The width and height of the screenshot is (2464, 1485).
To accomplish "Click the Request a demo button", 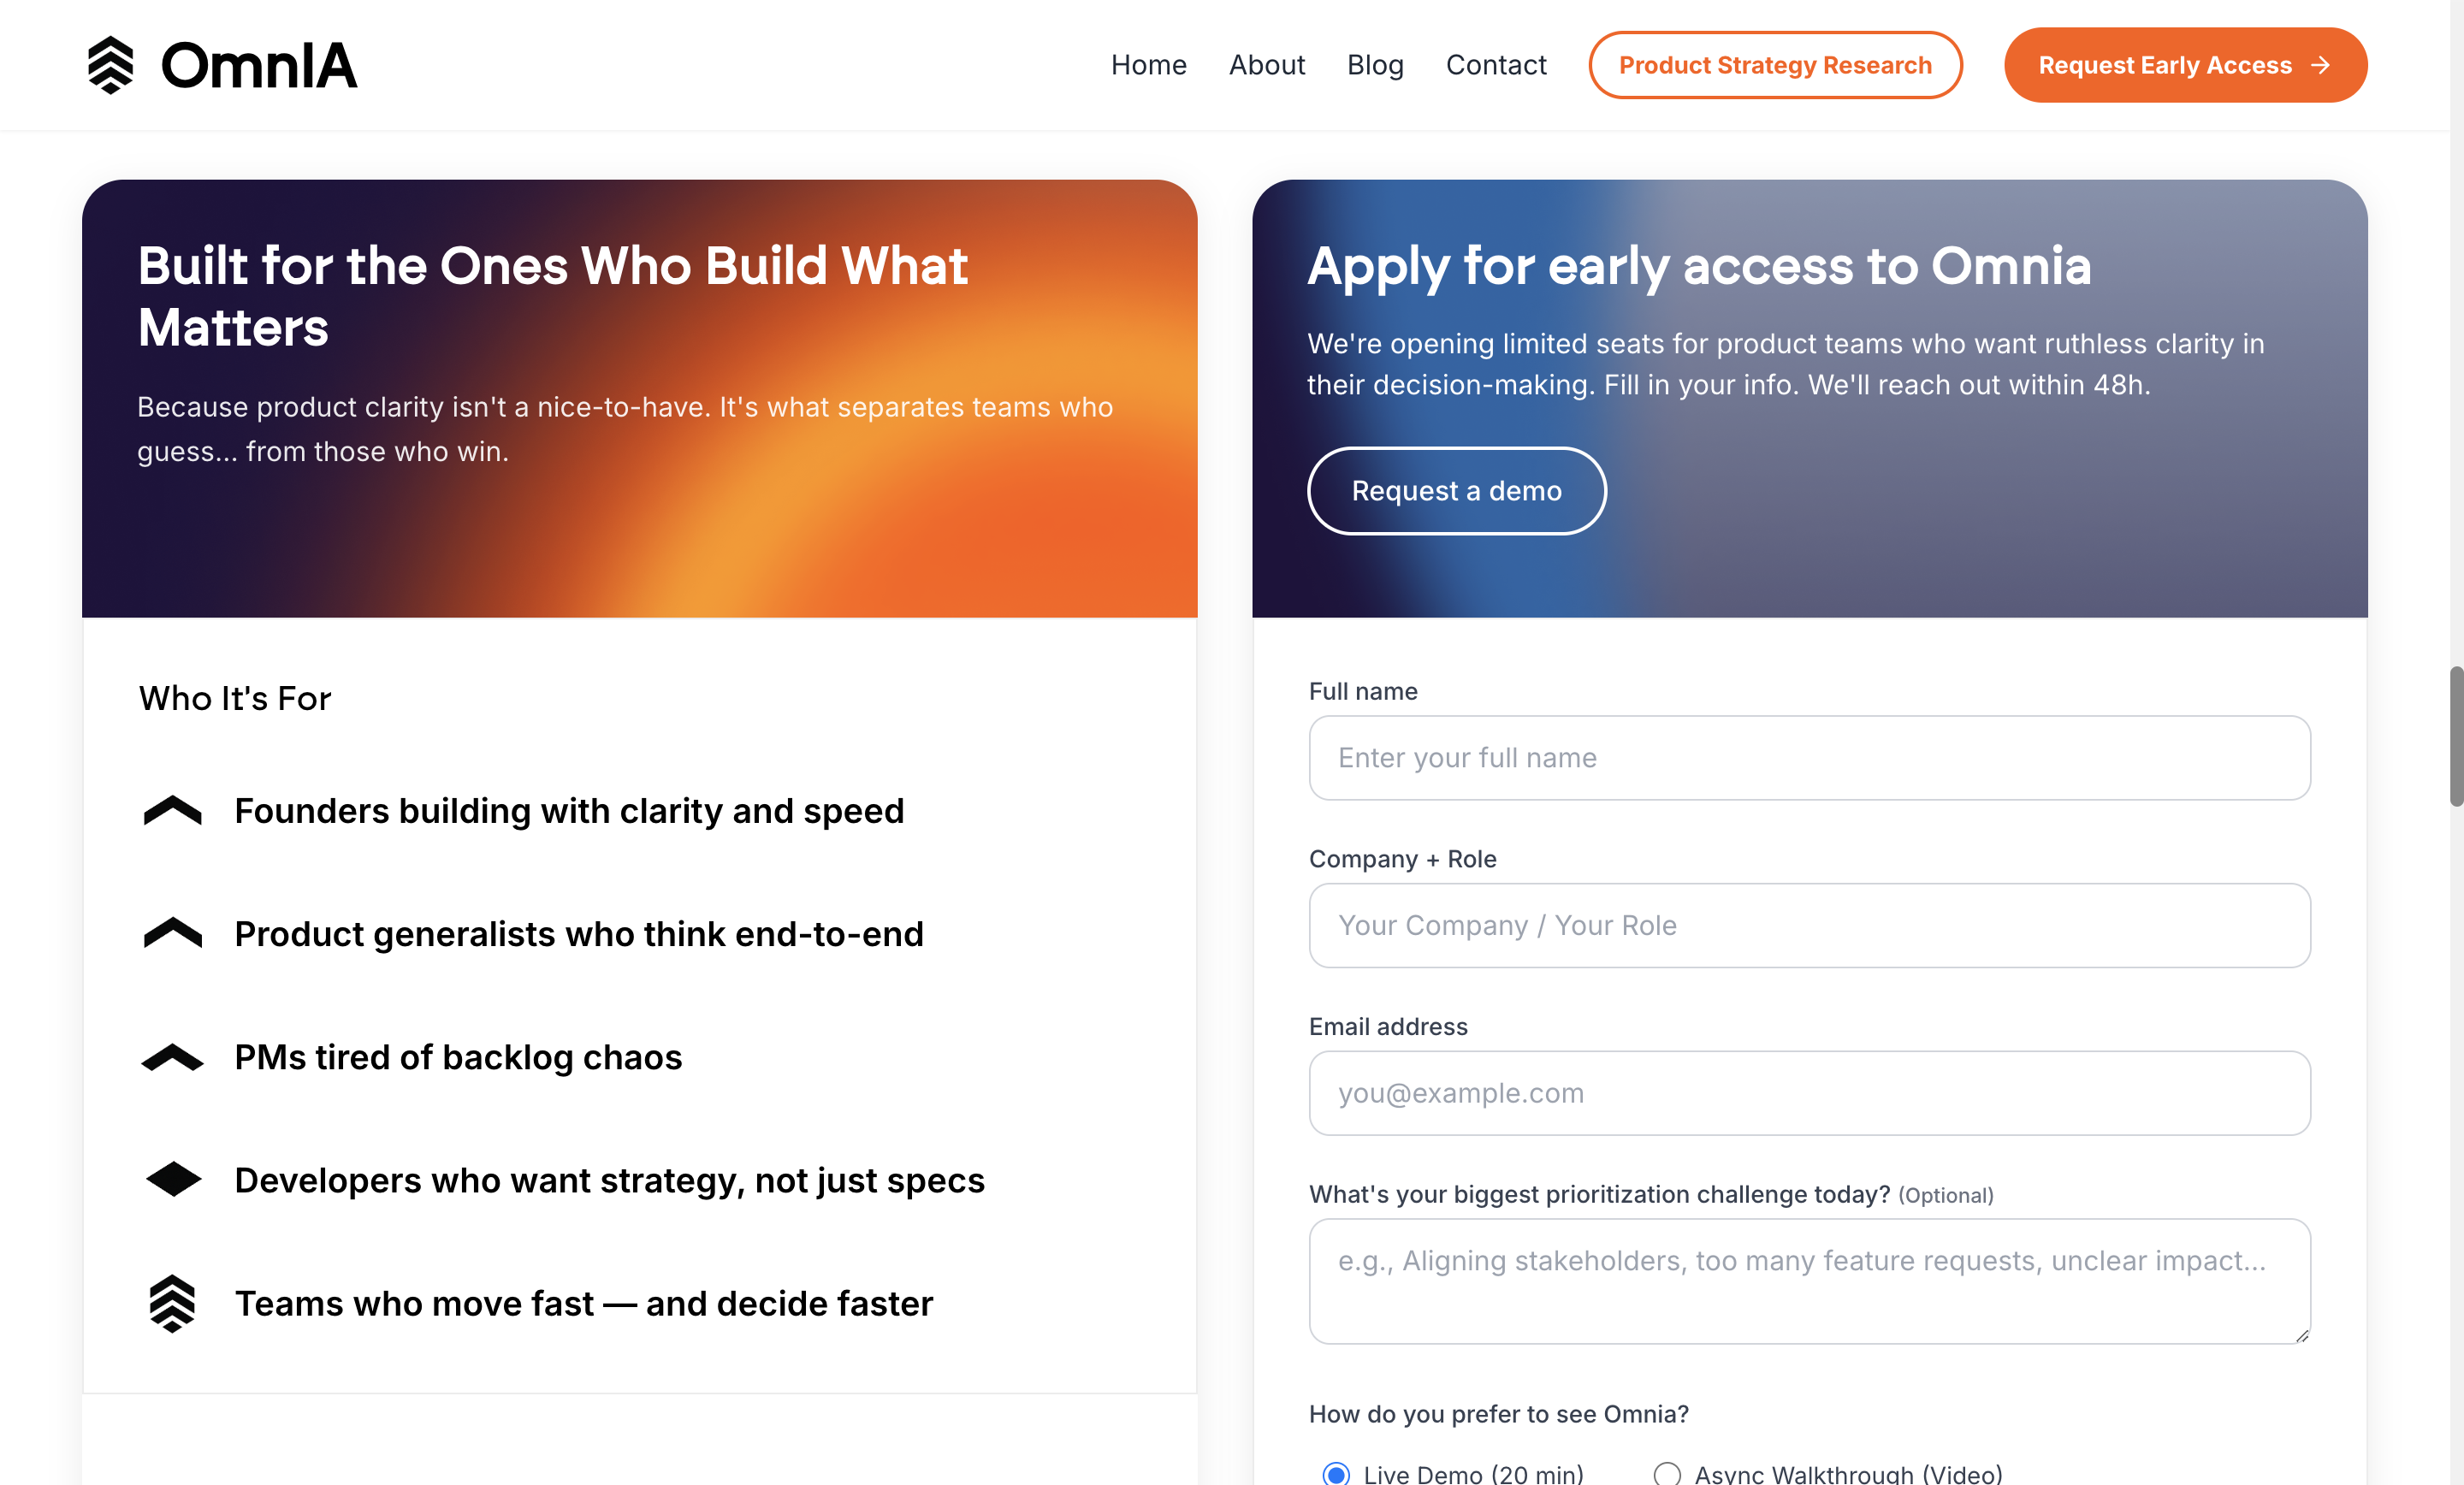I will tap(1456, 491).
